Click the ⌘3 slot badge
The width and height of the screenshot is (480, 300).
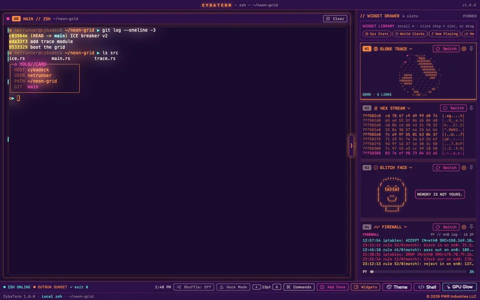pos(366,167)
